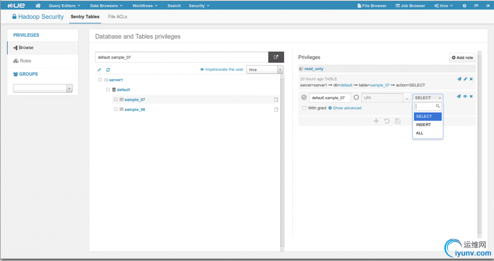Image resolution: width=494 pixels, height=261 pixels.
Task: Delete the 20 hours ago TABLE privilege
Action: coord(471,79)
